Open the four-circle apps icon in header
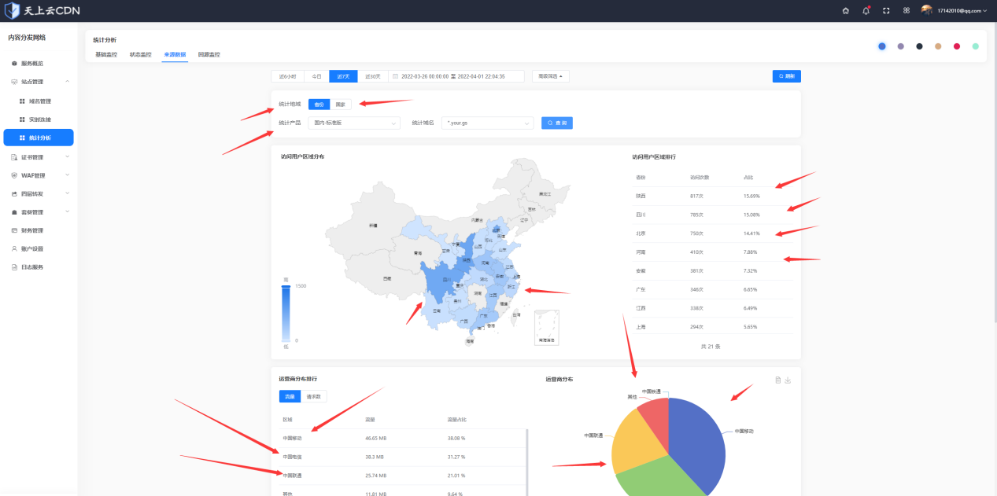The image size is (997, 496). pyautogui.click(x=907, y=11)
